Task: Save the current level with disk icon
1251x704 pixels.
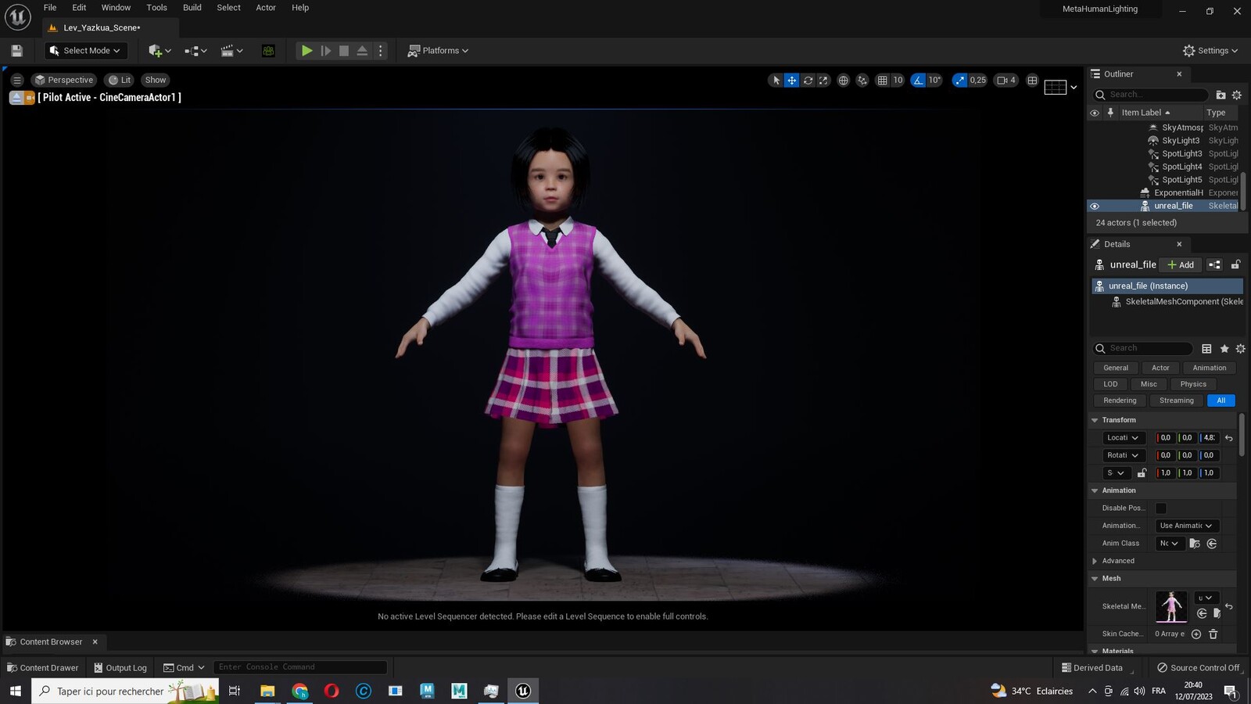Action: pos(16,51)
